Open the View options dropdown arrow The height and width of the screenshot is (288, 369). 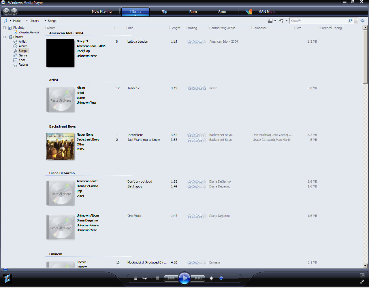(287, 21)
